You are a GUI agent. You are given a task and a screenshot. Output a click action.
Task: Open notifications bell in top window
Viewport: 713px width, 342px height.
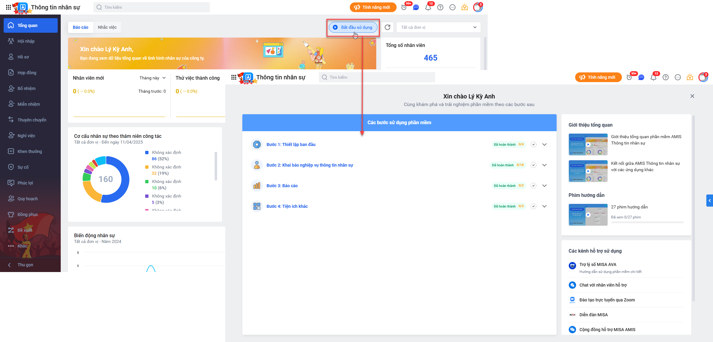(x=428, y=7)
